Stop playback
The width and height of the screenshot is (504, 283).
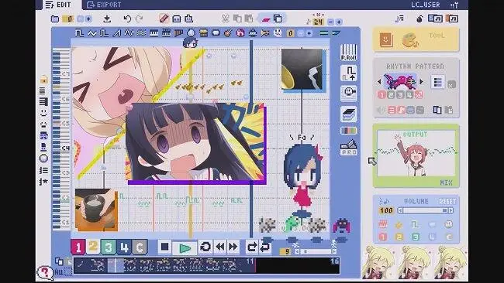click(x=164, y=247)
